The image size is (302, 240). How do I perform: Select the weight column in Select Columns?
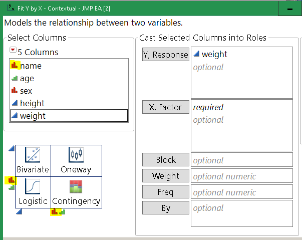tap(33, 116)
